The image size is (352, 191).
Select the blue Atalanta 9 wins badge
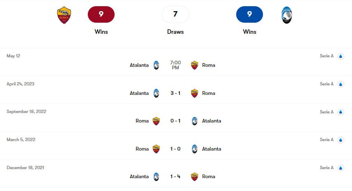pyautogui.click(x=249, y=14)
